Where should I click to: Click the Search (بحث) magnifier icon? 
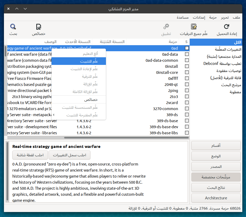[x=13, y=27]
